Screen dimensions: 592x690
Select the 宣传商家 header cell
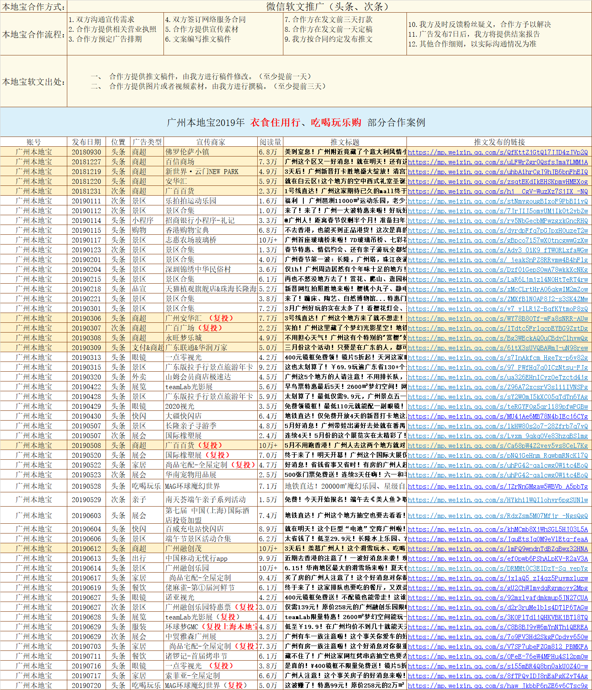(210, 142)
